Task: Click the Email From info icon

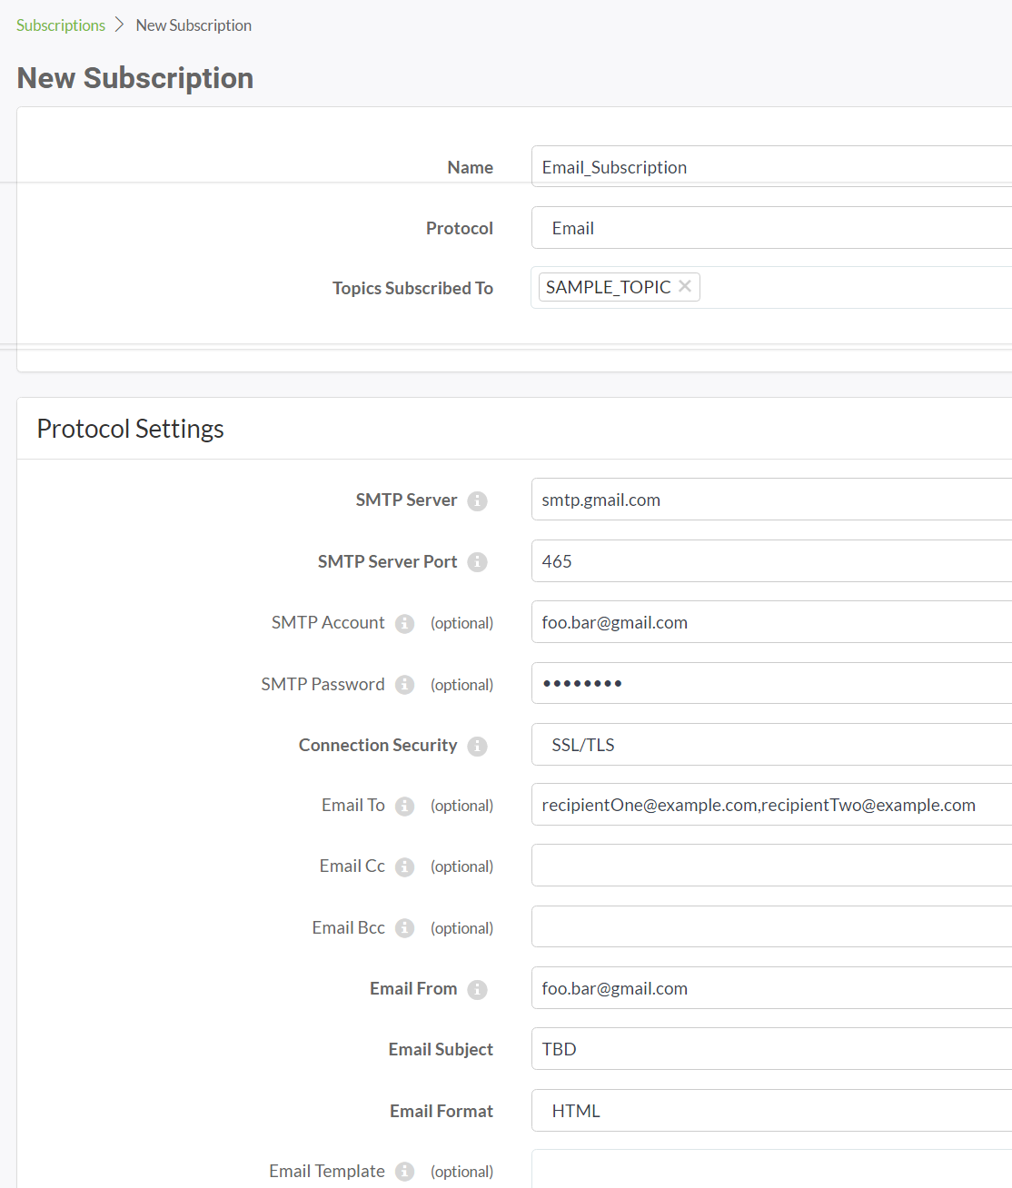Action: click(477, 990)
